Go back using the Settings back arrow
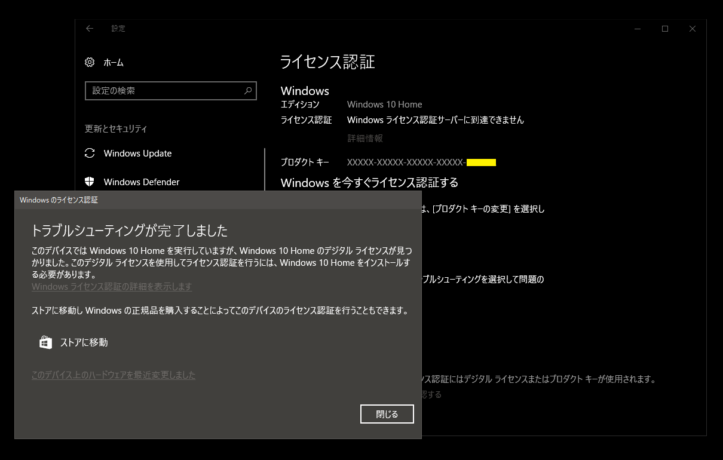This screenshot has width=723, height=460. click(90, 28)
